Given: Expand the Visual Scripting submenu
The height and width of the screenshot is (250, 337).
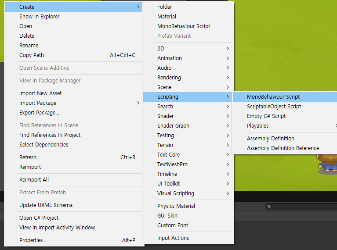Looking at the screenshot, I should (188, 193).
